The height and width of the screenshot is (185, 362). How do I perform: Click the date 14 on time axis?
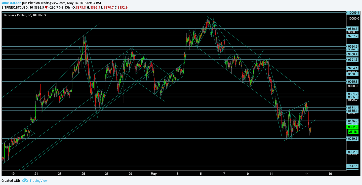[x=307, y=174]
